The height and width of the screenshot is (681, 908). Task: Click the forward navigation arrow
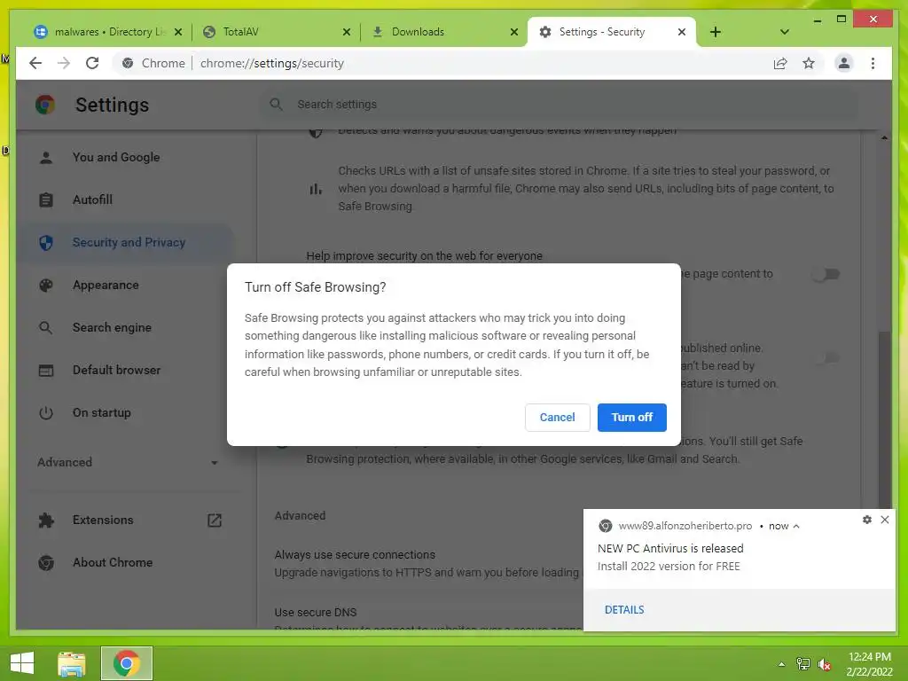click(64, 63)
